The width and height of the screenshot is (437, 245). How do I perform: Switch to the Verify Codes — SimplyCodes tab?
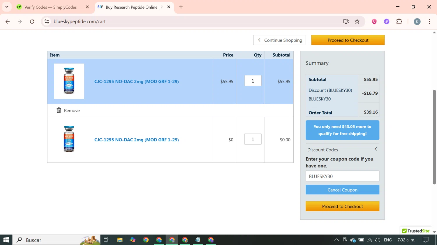click(50, 7)
